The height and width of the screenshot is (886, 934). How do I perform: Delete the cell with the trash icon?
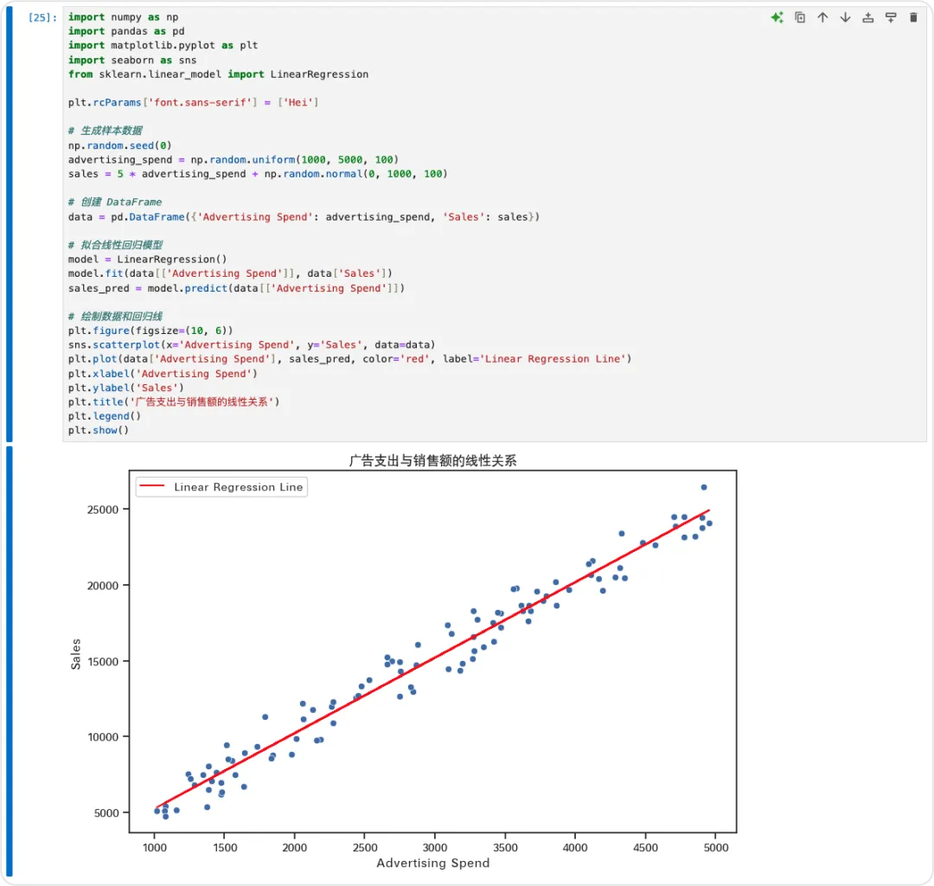tap(913, 17)
